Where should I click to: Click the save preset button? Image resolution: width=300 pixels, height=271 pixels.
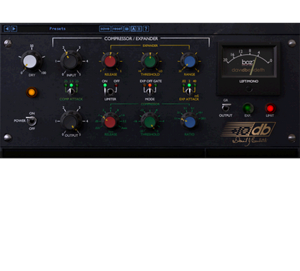105,29
